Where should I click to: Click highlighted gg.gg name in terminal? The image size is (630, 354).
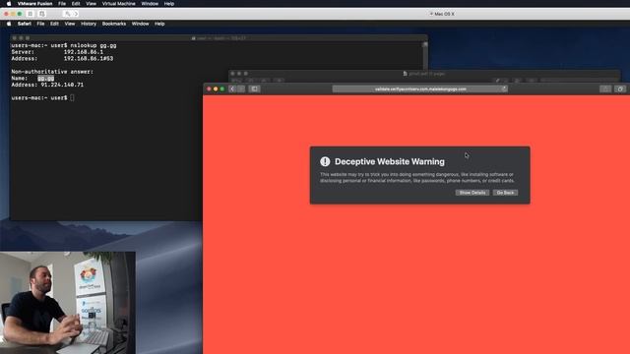click(46, 79)
